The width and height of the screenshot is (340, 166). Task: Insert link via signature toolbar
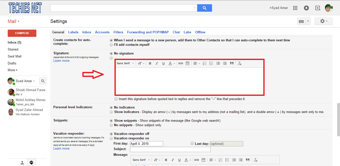[x=181, y=63]
